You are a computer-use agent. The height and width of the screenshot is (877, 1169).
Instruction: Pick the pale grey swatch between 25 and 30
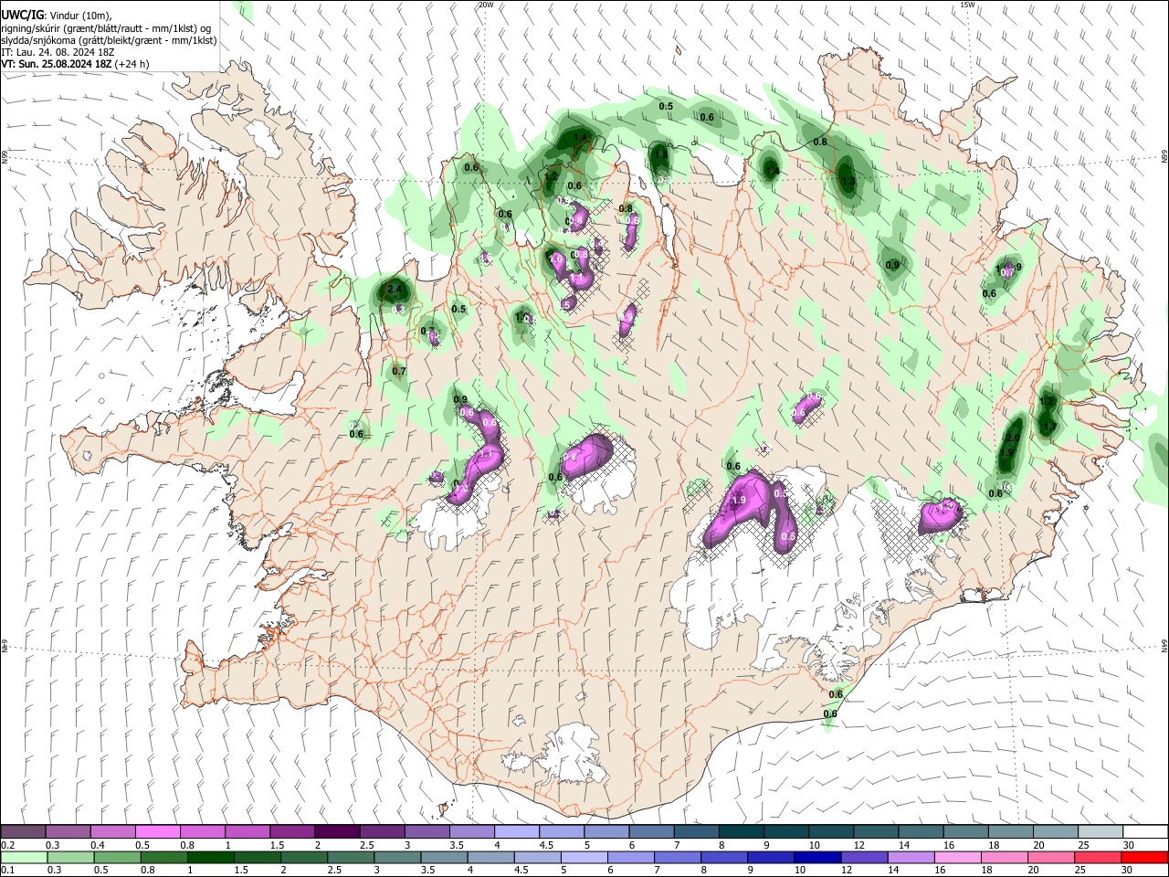point(1101,832)
